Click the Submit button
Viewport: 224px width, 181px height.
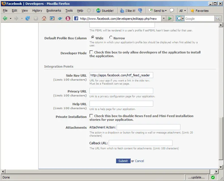[123, 161]
